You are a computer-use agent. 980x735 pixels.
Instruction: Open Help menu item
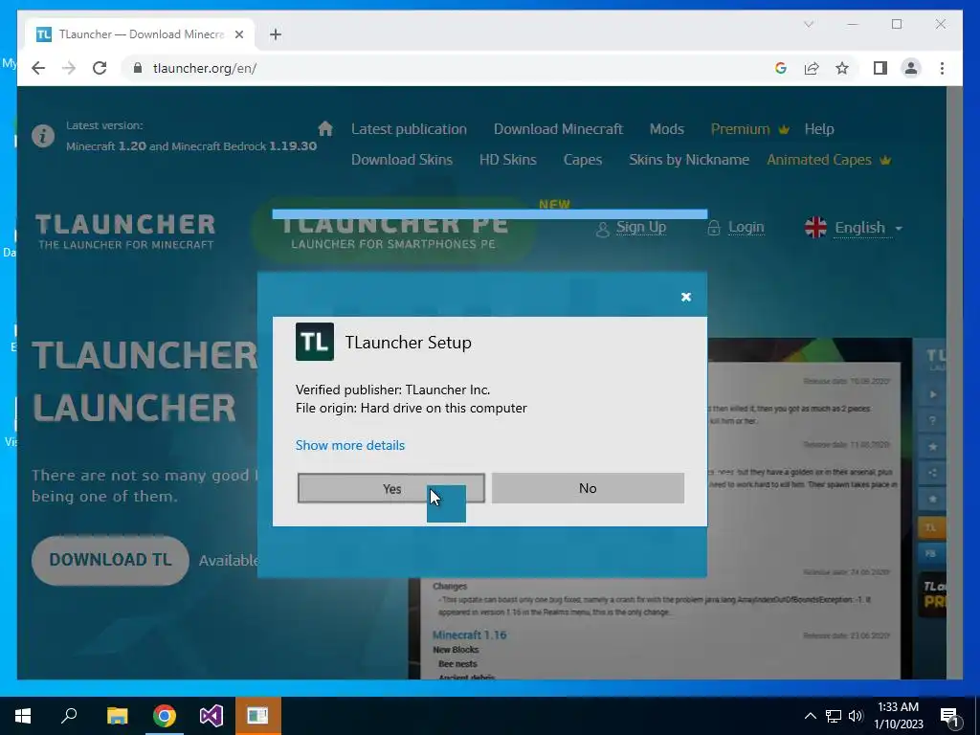pos(819,129)
